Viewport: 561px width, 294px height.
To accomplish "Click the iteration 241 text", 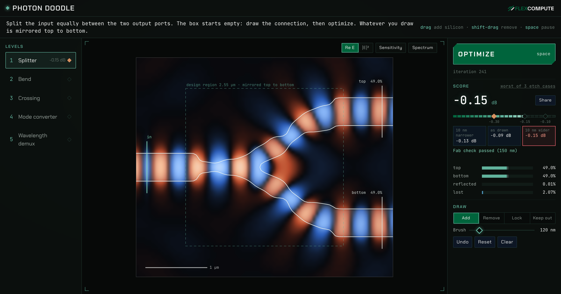I will pos(469,72).
